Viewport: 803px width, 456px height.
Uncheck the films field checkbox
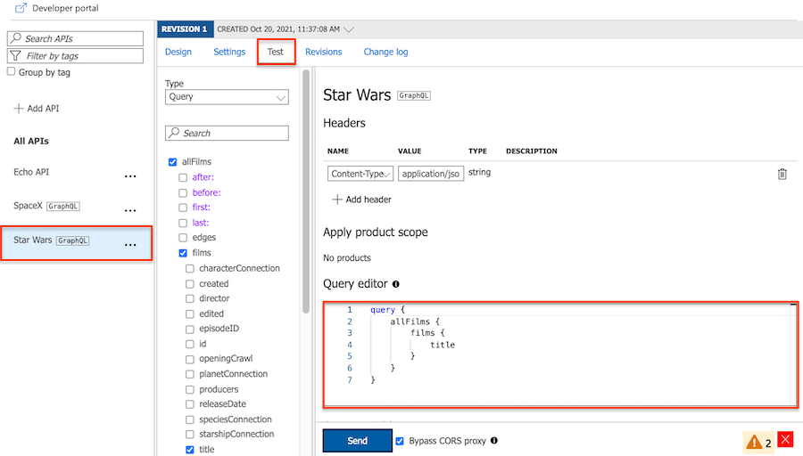[183, 253]
